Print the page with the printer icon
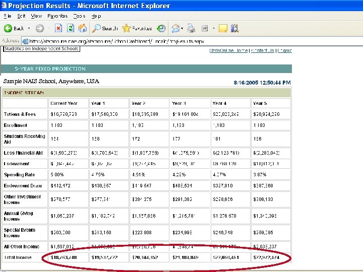Viewport: 363px width, 272px height. coord(191,28)
